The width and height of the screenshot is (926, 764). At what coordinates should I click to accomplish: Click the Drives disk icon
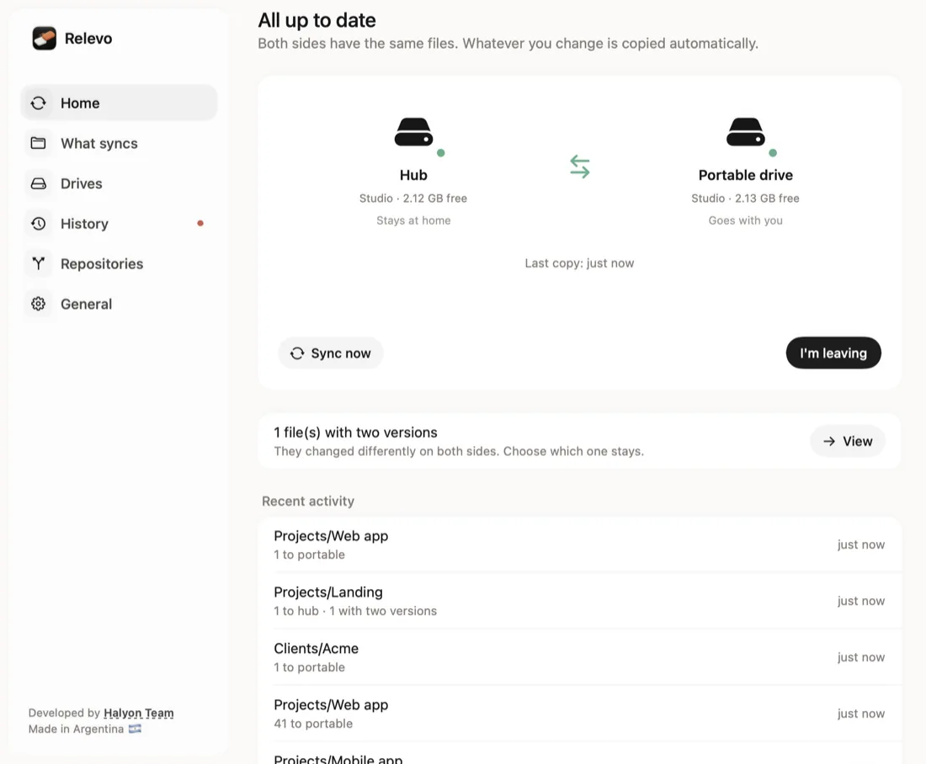pyautogui.click(x=39, y=183)
